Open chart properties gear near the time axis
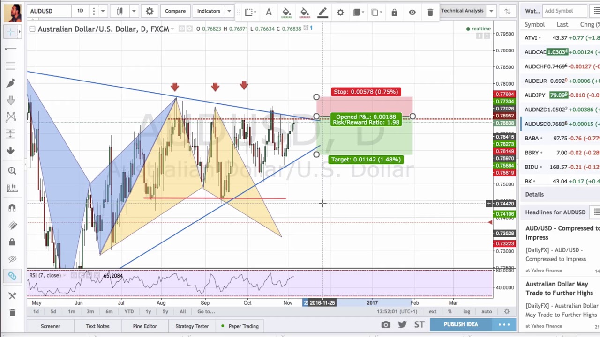 [507, 311]
